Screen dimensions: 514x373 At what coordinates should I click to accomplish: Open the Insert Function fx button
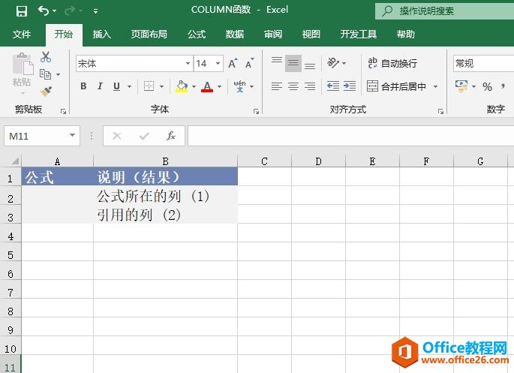(170, 136)
